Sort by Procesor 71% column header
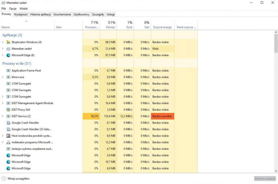 click(x=91, y=25)
